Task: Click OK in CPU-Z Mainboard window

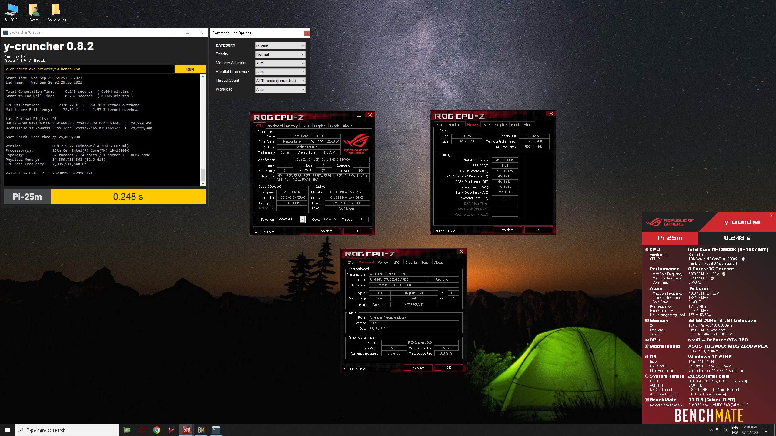Action: pyautogui.click(x=449, y=368)
